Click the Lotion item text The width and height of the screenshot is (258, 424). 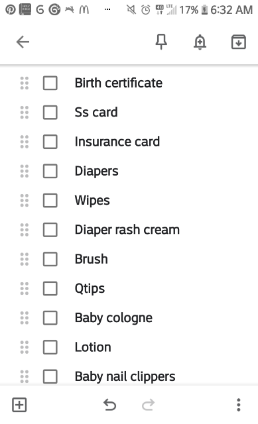[93, 347]
